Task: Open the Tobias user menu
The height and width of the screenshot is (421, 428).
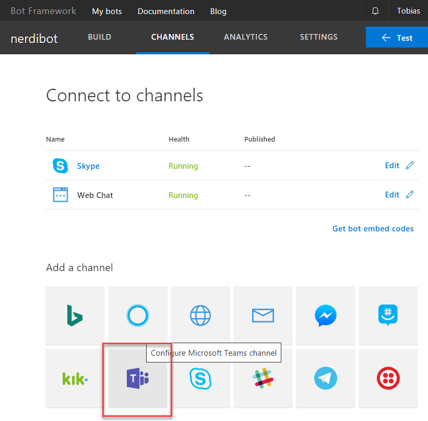Action: [408, 10]
